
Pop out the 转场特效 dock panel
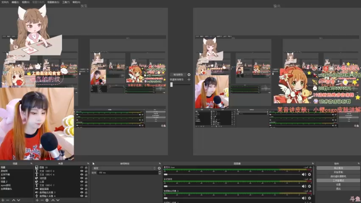click(160, 163)
